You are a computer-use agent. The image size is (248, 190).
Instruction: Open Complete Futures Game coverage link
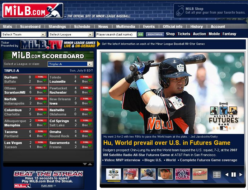pyautogui.click(x=209, y=160)
